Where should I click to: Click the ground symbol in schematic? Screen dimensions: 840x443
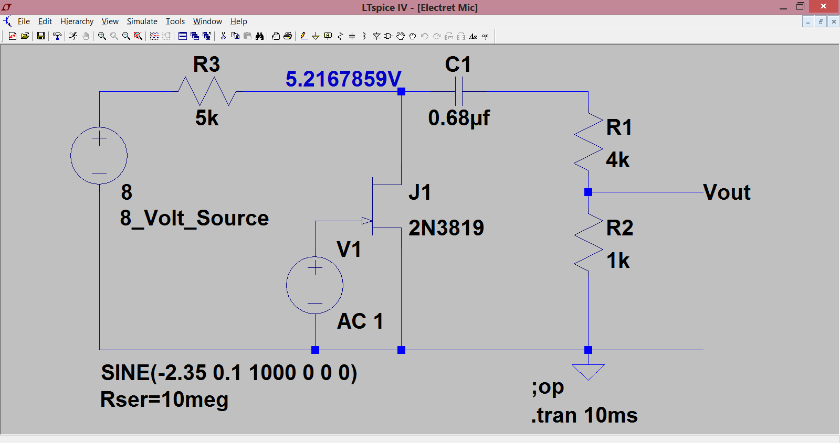click(x=588, y=372)
